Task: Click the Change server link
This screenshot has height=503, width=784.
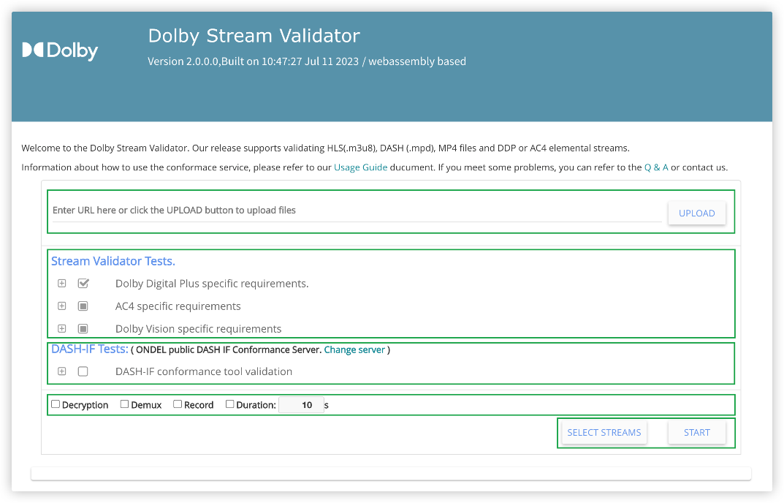Action: [x=354, y=350]
